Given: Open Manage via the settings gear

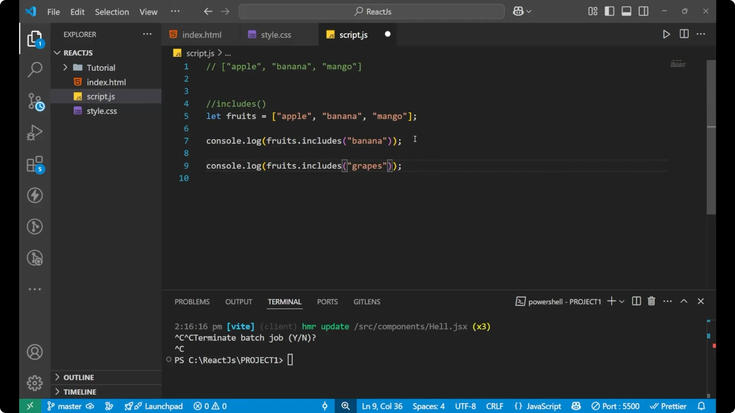Looking at the screenshot, I should [35, 383].
